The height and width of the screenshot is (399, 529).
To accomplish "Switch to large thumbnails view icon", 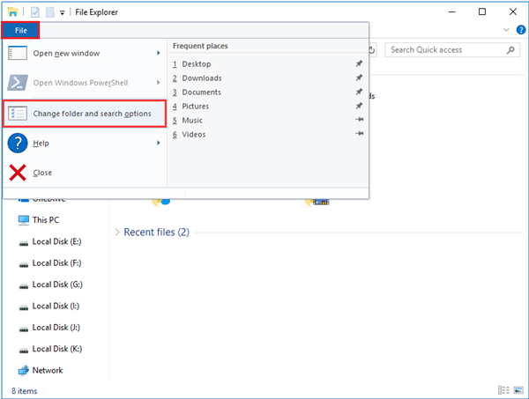I will 518,390.
